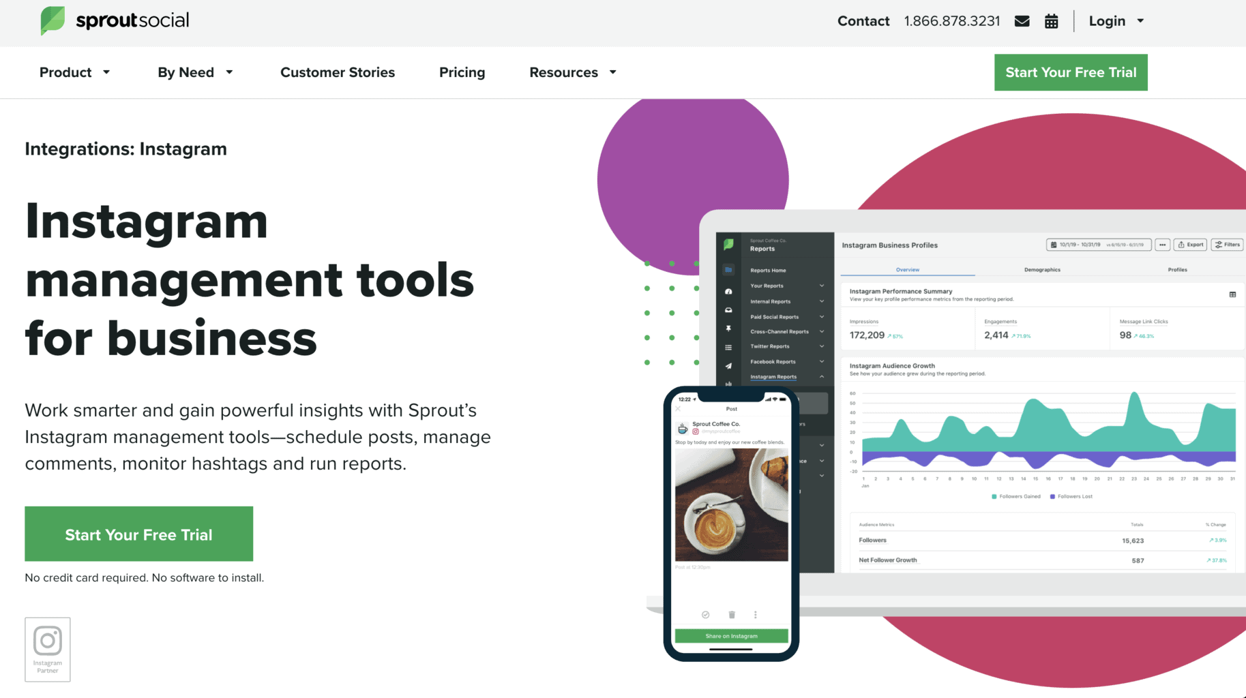Tap the trash delete icon on phone
The image size is (1246, 698).
tap(732, 615)
